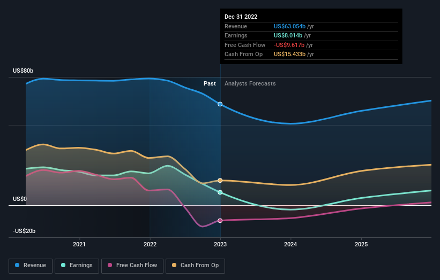The image size is (440, 280).
Task: Click the Revenue row label in tooltip
Action: point(236,26)
